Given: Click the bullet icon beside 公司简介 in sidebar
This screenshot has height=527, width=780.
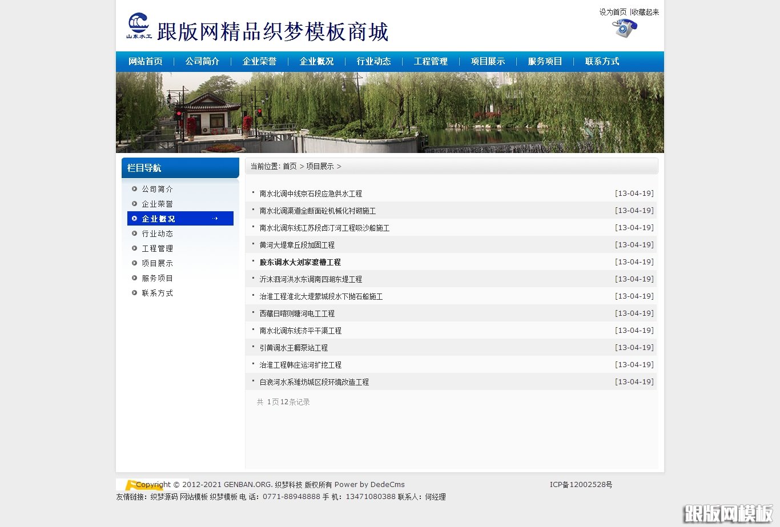Looking at the screenshot, I should 135,189.
